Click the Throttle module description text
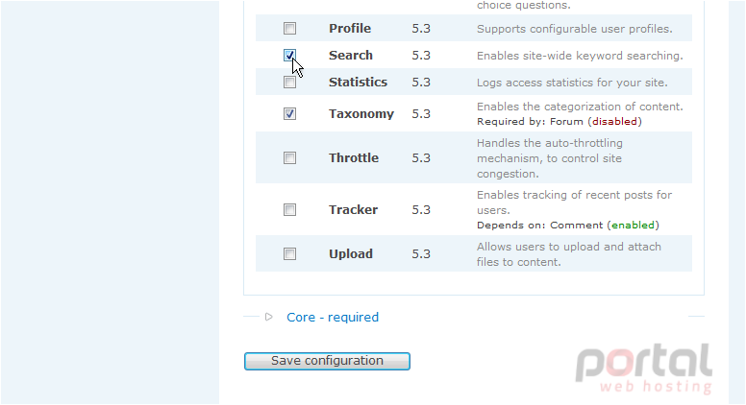This screenshot has height=405, width=746. (x=550, y=158)
